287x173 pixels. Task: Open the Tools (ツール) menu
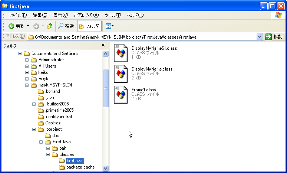coord(113,15)
